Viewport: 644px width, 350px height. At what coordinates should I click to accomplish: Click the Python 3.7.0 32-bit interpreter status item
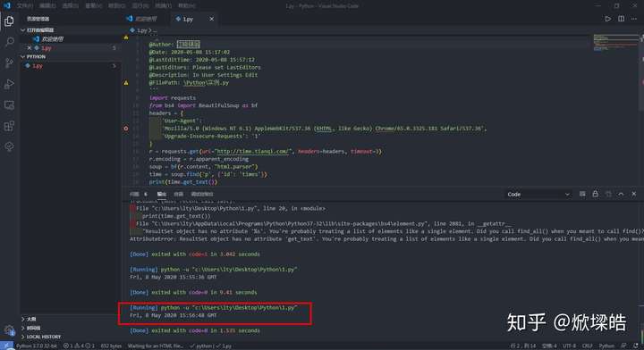pyautogui.click(x=37, y=346)
